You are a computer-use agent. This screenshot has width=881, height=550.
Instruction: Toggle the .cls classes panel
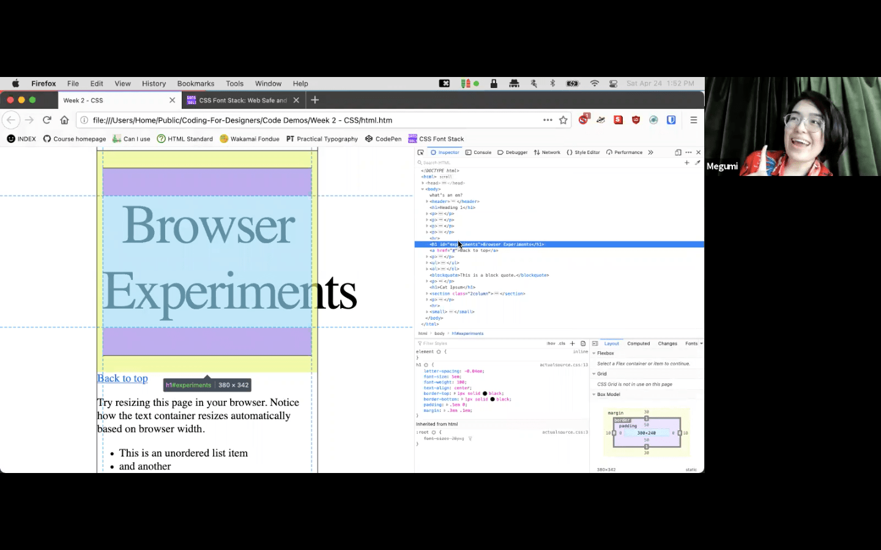[x=562, y=343]
